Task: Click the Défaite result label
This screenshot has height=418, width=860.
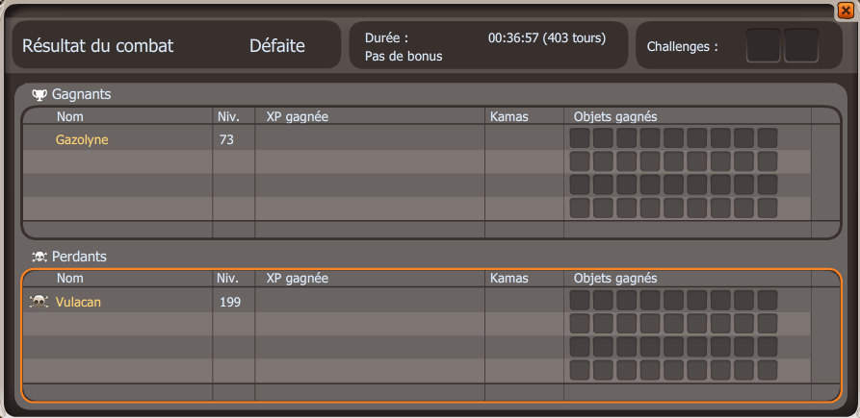Action: 277,46
